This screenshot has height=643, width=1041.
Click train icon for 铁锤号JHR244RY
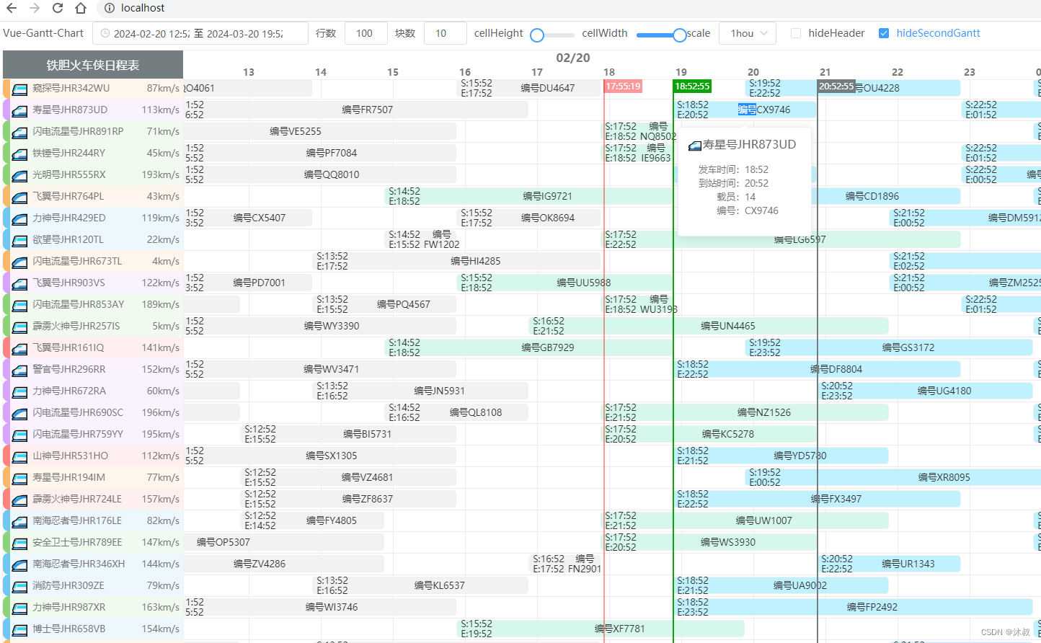tap(19, 154)
